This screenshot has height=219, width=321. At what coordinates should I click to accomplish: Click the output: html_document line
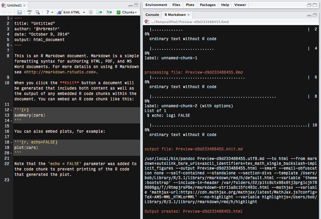[39, 40]
